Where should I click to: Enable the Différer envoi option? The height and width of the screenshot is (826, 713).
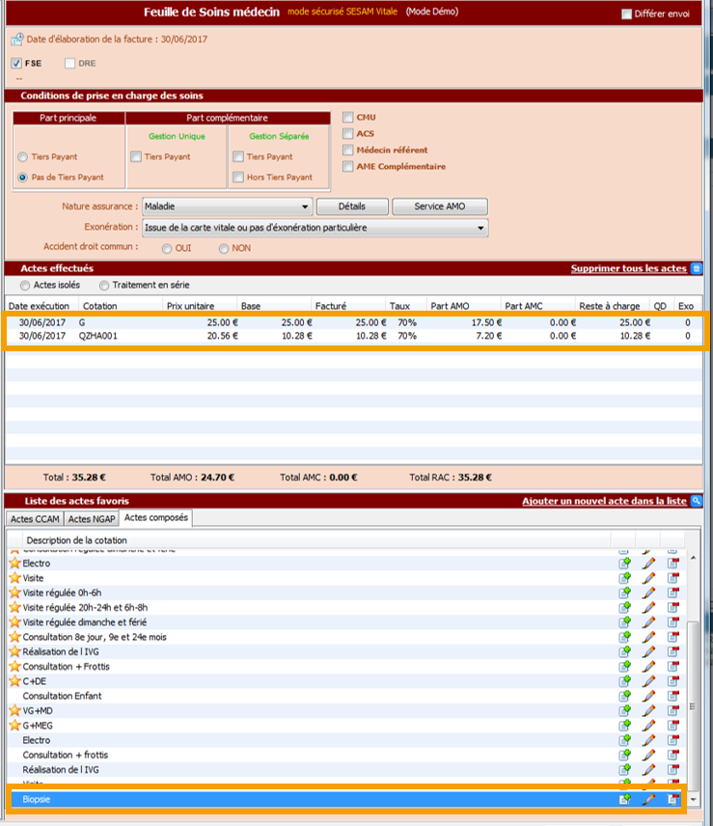click(x=626, y=14)
